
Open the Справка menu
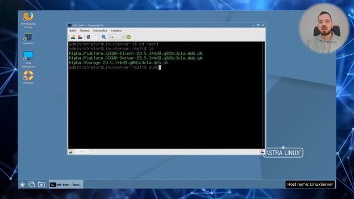(x=116, y=30)
